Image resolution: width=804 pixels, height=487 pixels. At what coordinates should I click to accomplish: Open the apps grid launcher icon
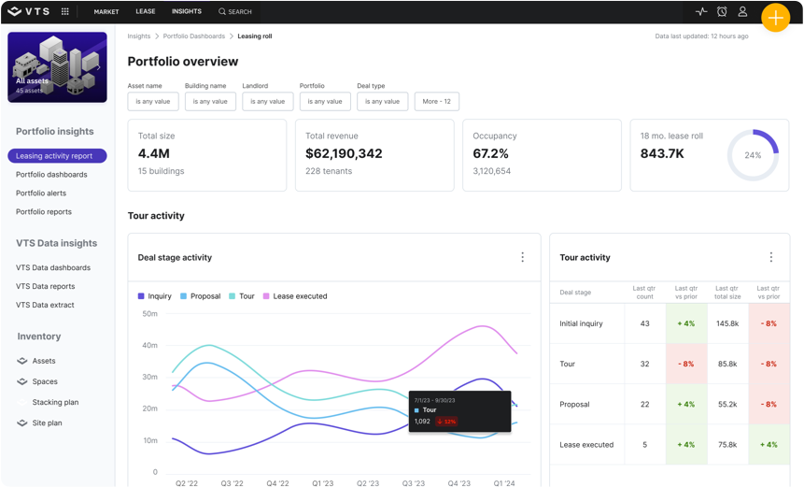pos(64,12)
